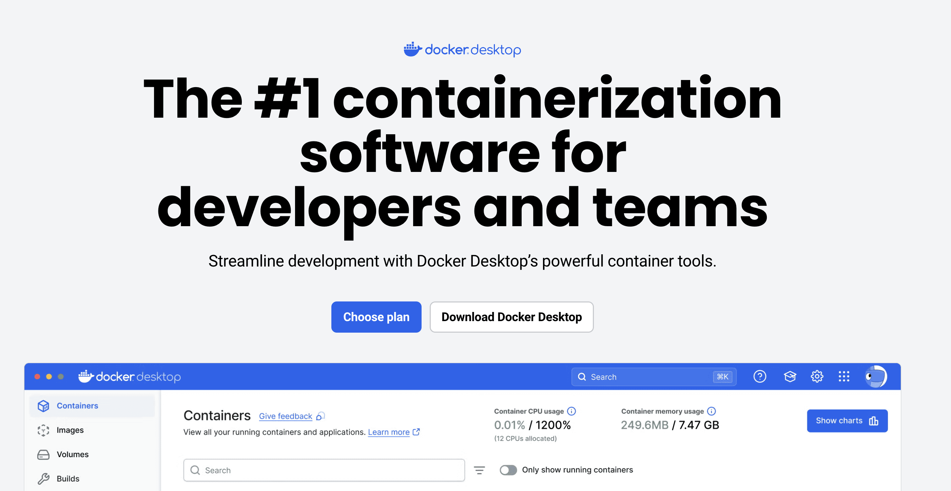951x491 pixels.
Task: Open the Learning Center graduation cap icon
Action: [x=790, y=376]
